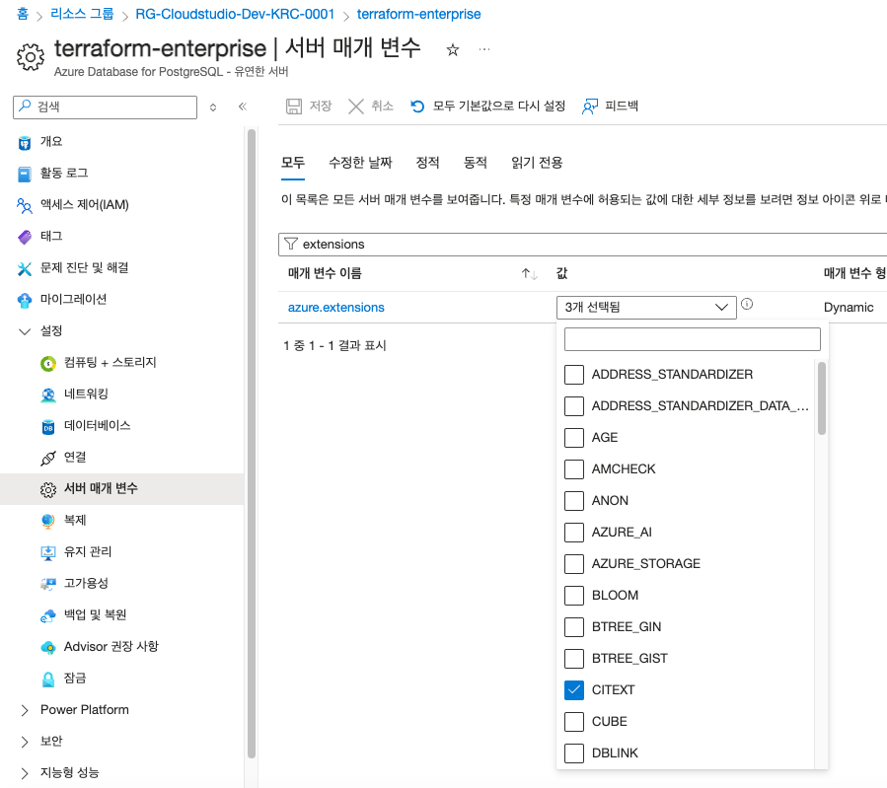The height and width of the screenshot is (788, 887).
Task: Click the save (저장) disk icon
Action: tap(294, 107)
